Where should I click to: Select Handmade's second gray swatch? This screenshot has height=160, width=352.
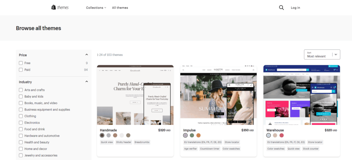click(x=109, y=135)
